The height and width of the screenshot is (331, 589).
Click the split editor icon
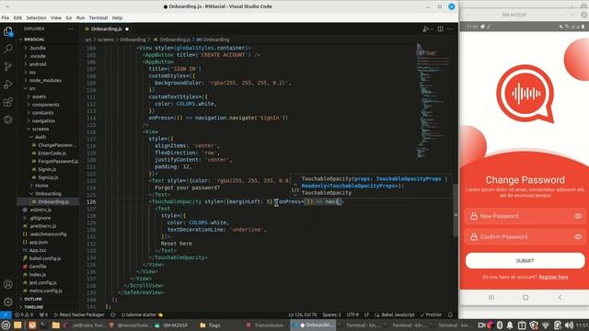(440, 29)
